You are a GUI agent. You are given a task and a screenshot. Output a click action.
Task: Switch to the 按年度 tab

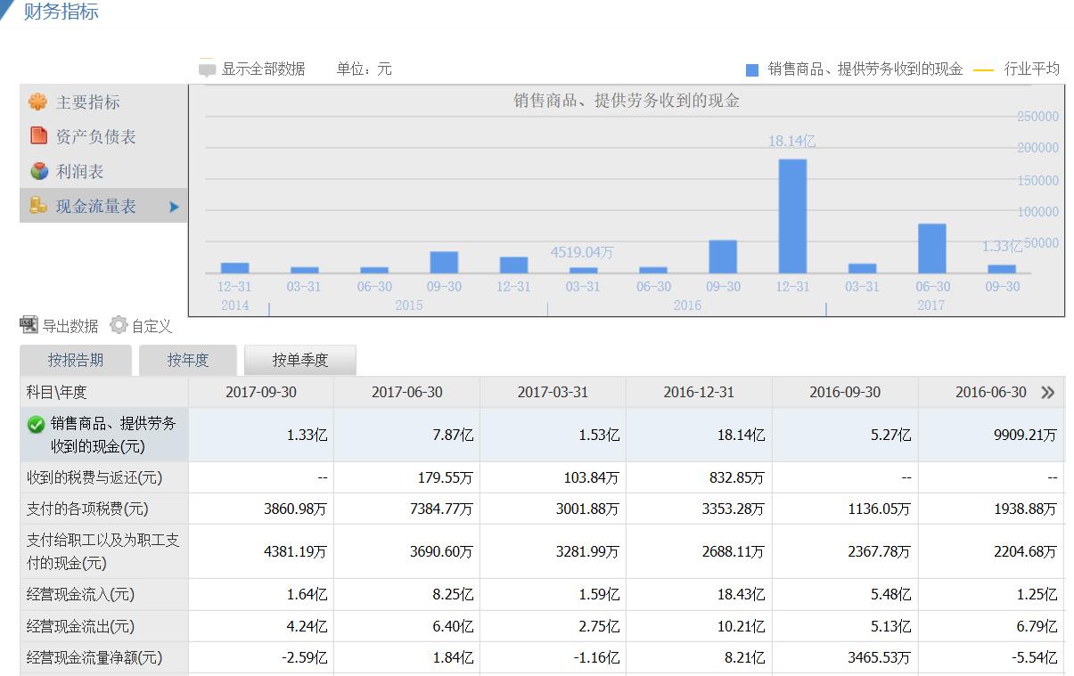188,361
